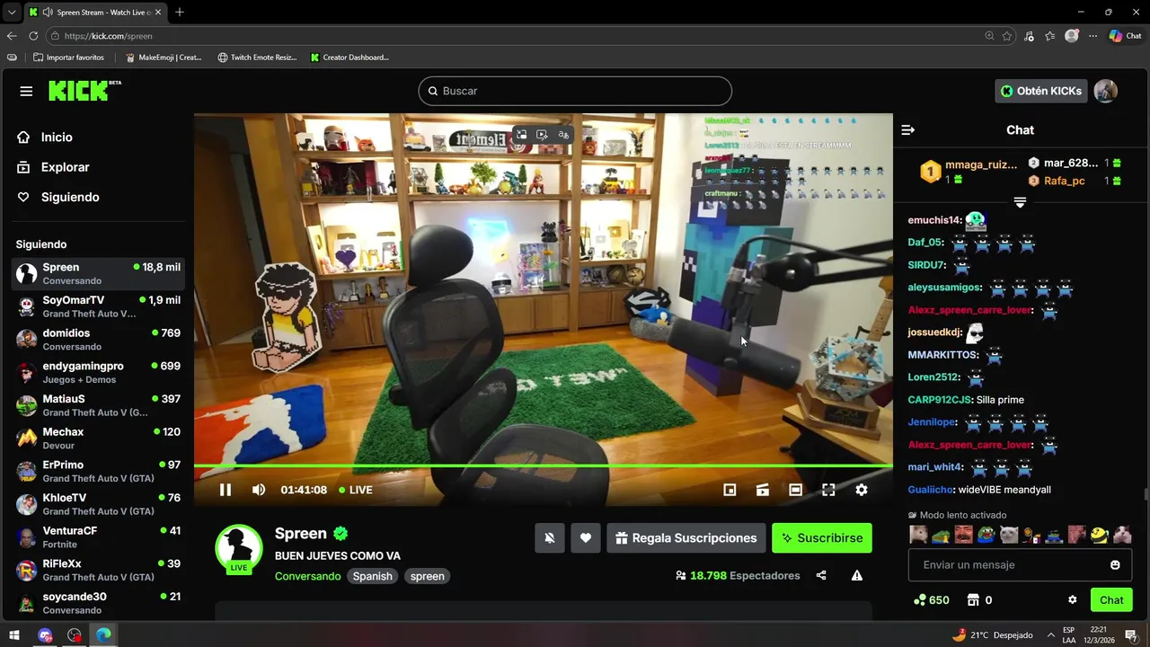1150x647 pixels.
Task: Click the Spreen channel avatar
Action: point(239,548)
